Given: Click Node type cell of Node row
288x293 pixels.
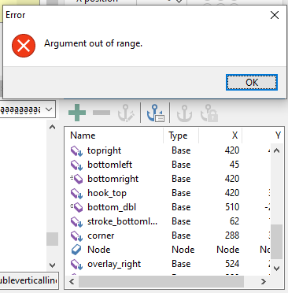Looking at the screenshot, I should (183, 250).
